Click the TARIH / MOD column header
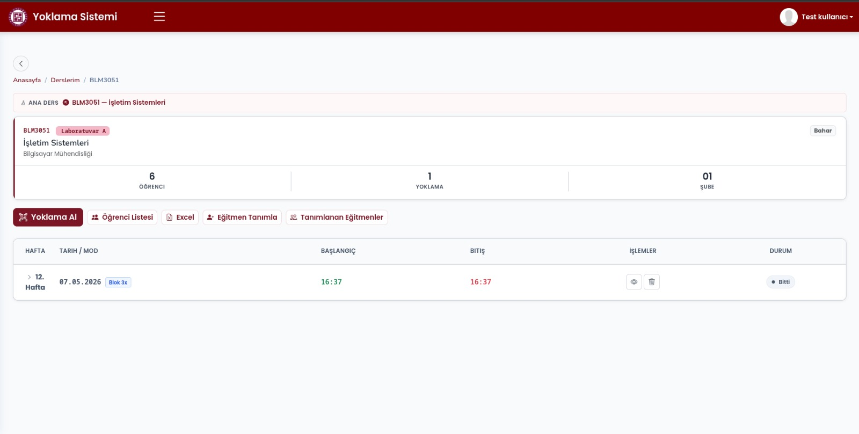Viewport: 859px width, 434px height. coord(78,251)
